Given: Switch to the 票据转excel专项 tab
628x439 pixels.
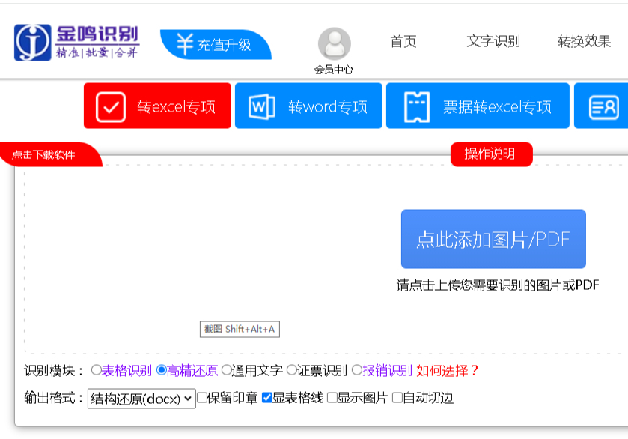Looking at the screenshot, I should (x=478, y=106).
